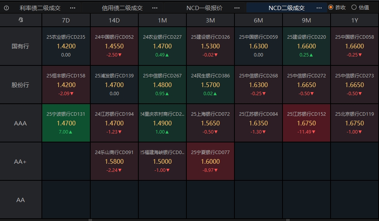Click the AA row label

pyautogui.click(x=21, y=200)
